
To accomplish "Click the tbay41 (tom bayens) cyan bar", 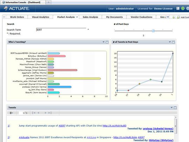I will point(54,92).
